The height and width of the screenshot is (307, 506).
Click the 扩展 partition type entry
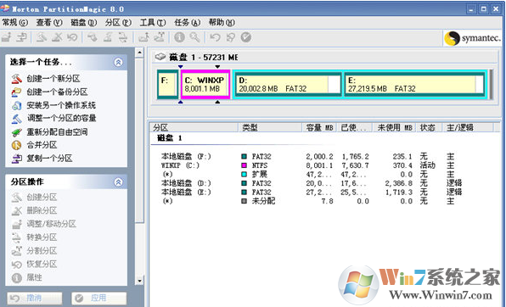coord(259,175)
